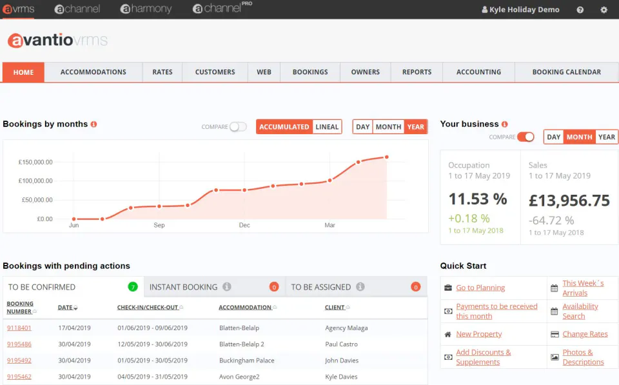Open the Accommodations main menu tab
Screen dimensions: 619x385
point(93,72)
